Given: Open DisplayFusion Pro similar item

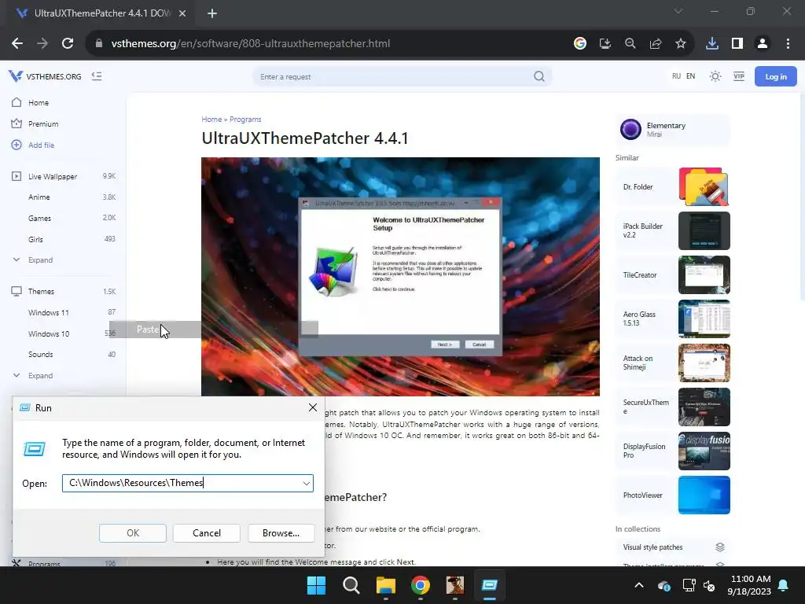Looking at the screenshot, I should (673, 451).
